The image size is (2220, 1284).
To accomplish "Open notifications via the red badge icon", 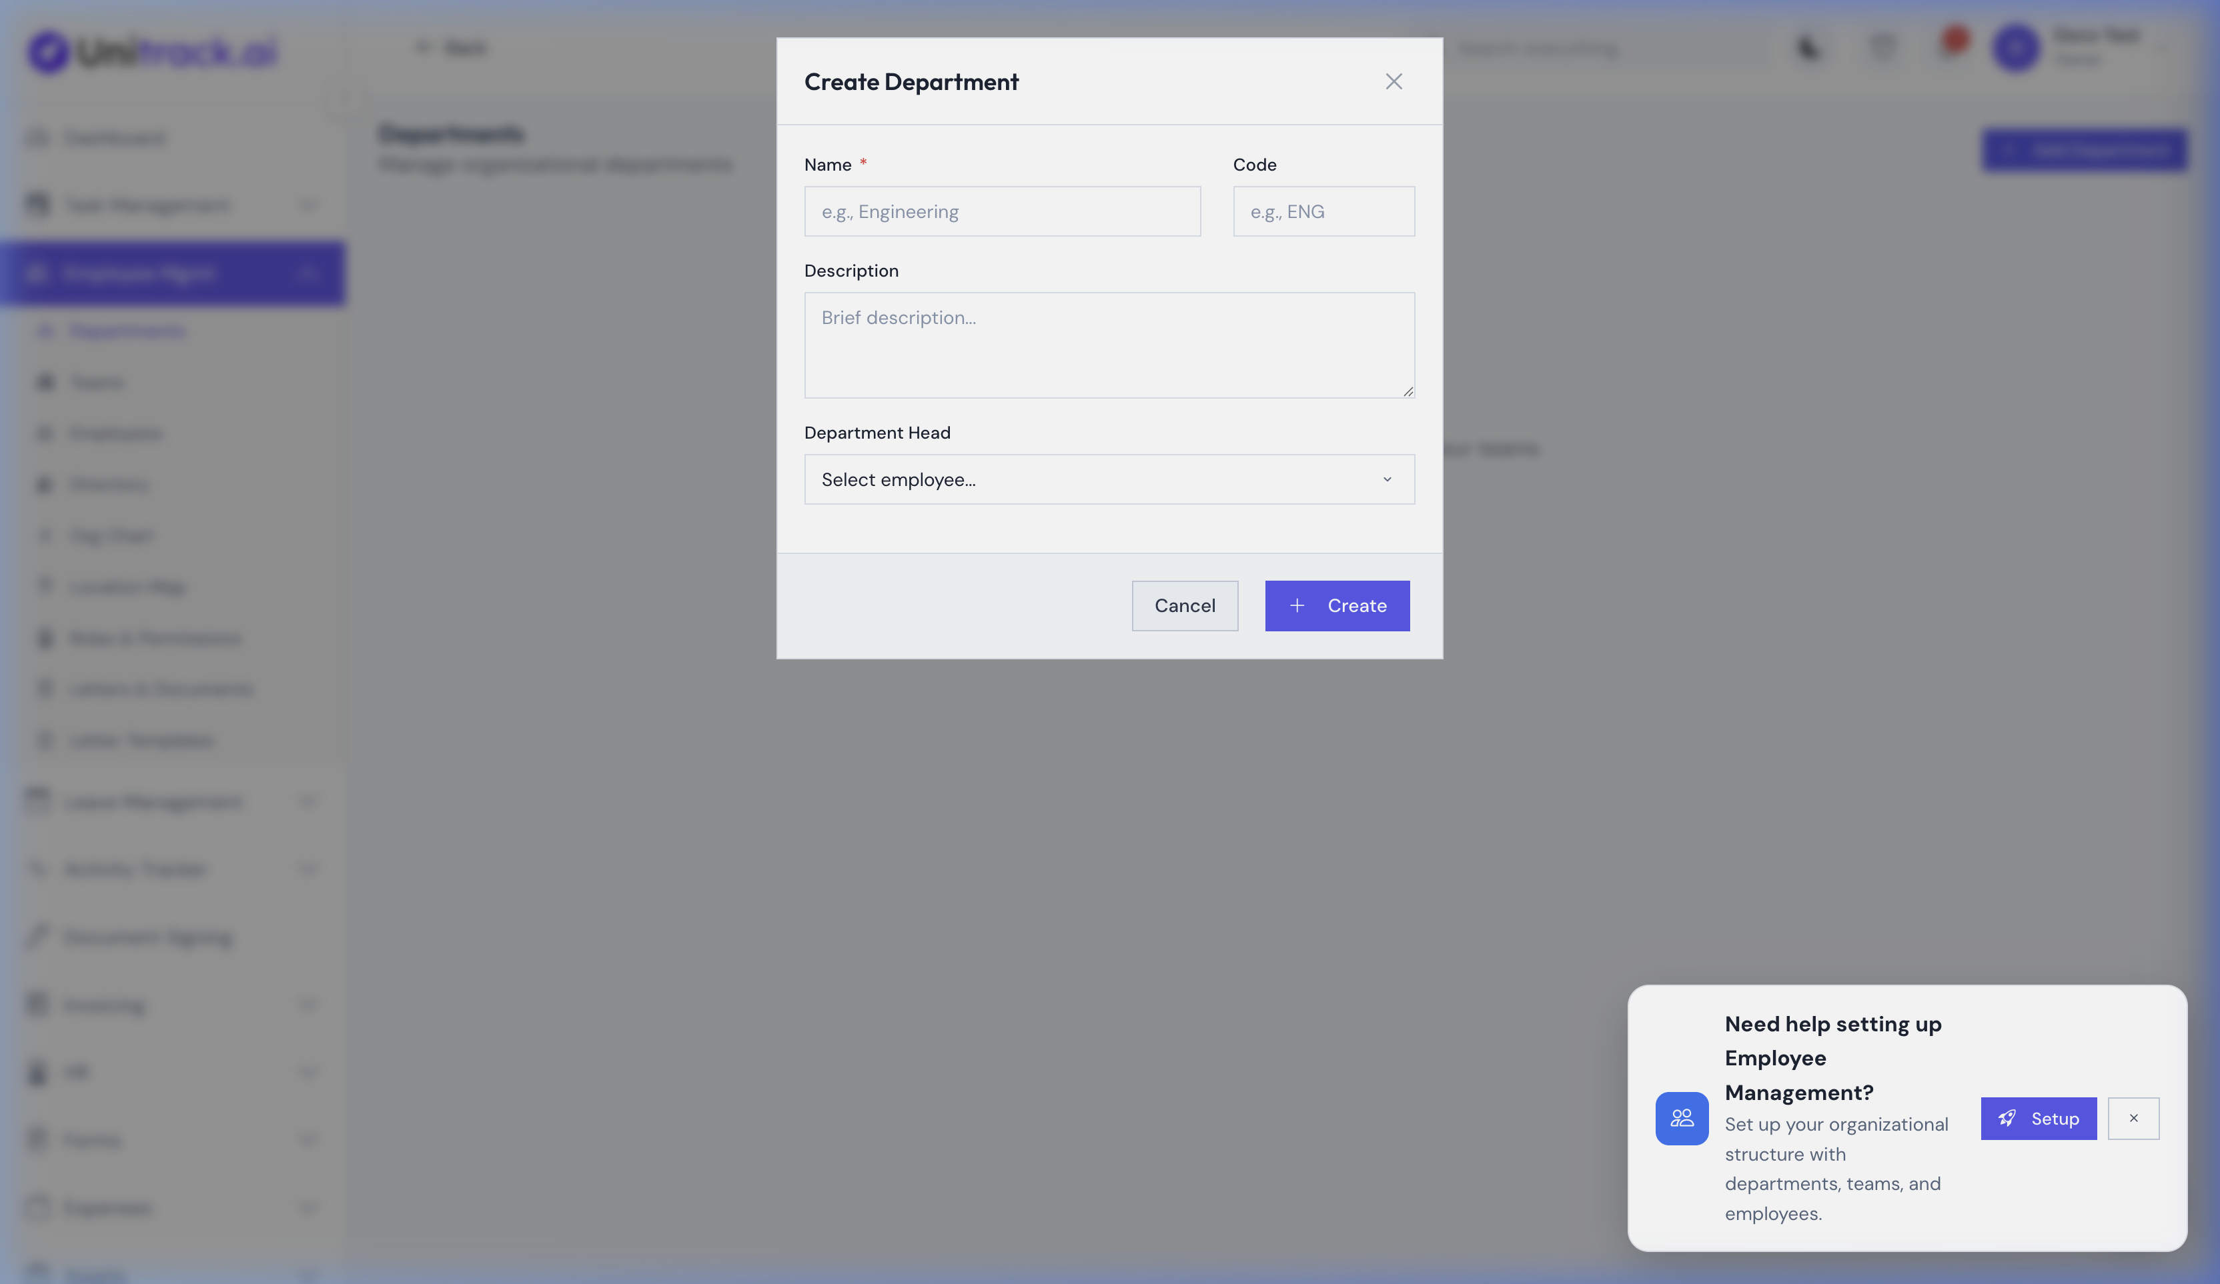I will point(1953,41).
